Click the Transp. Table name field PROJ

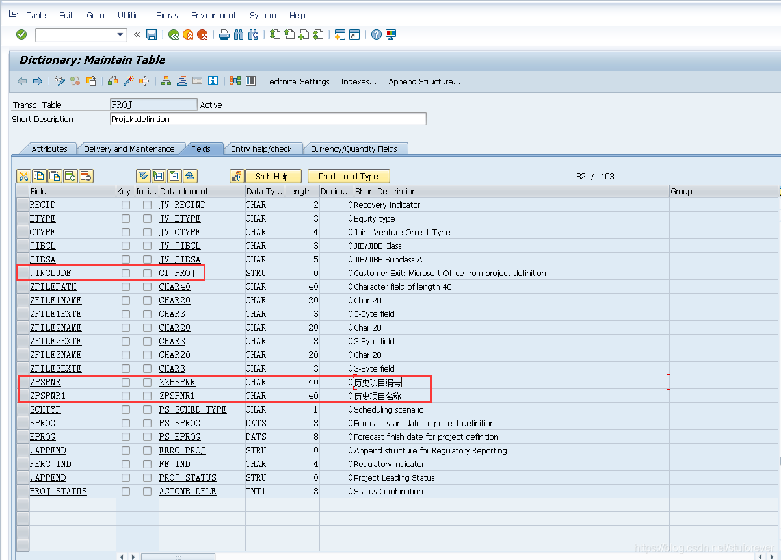pos(153,105)
